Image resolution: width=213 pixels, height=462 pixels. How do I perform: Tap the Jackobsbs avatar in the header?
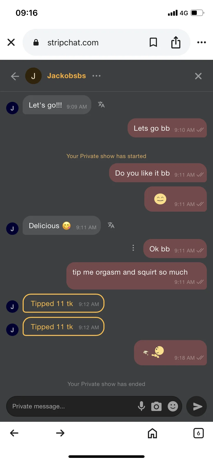(33, 76)
